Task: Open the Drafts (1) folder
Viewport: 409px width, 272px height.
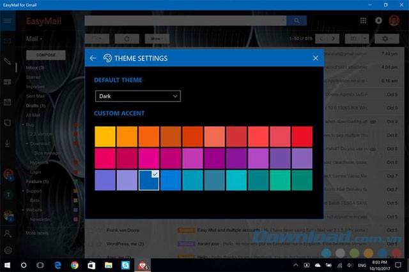Action: tap(35, 104)
